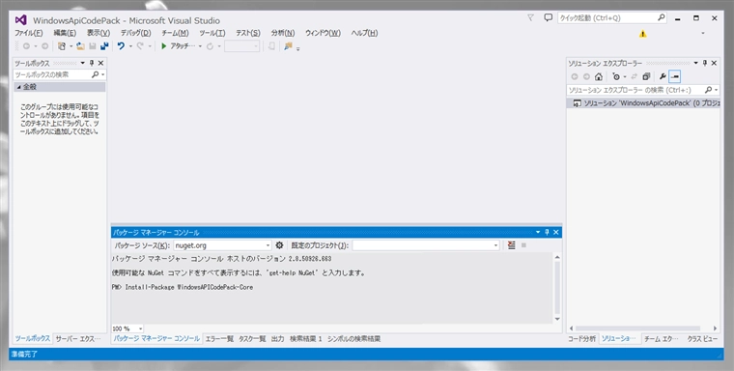Switch to the エラー一覧 tab
The width and height of the screenshot is (734, 371).
pyautogui.click(x=219, y=339)
